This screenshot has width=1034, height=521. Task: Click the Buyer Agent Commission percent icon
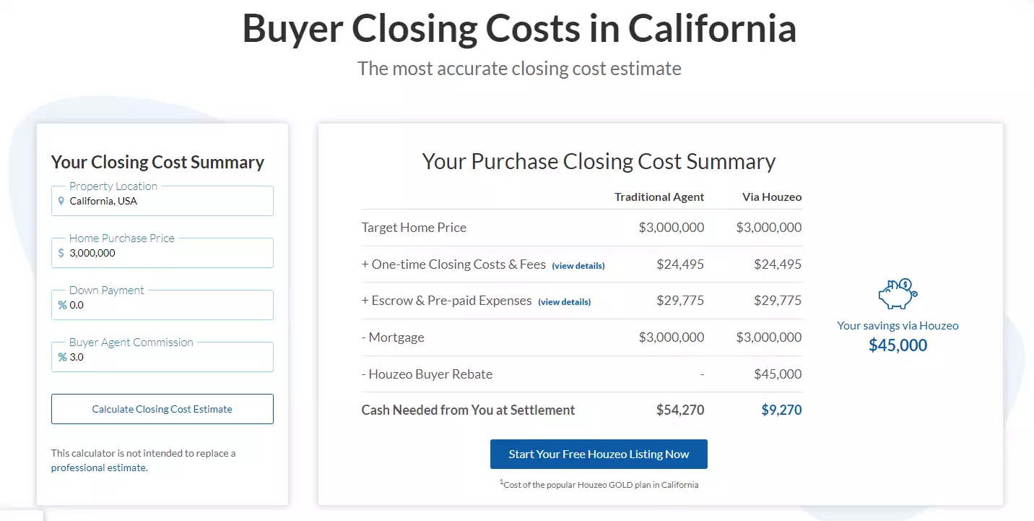[62, 358]
